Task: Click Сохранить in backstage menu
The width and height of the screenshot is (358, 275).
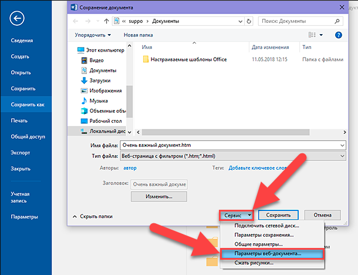Action: pos(23,89)
